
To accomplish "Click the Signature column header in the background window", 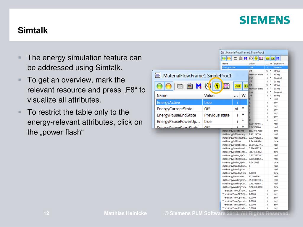I will (279, 64).
